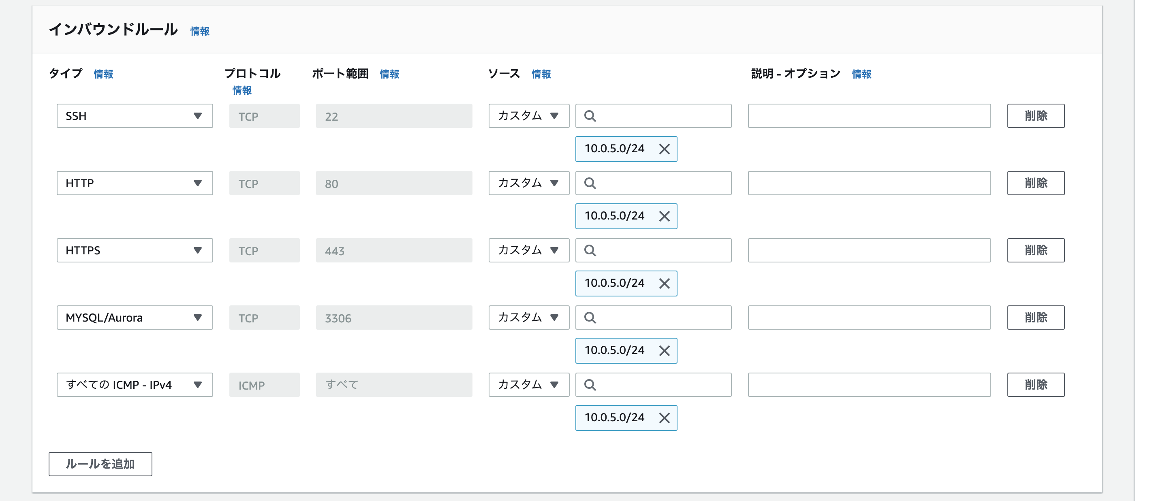Focus the description field for the HTTP rule
This screenshot has height=501, width=1167.
tap(869, 183)
